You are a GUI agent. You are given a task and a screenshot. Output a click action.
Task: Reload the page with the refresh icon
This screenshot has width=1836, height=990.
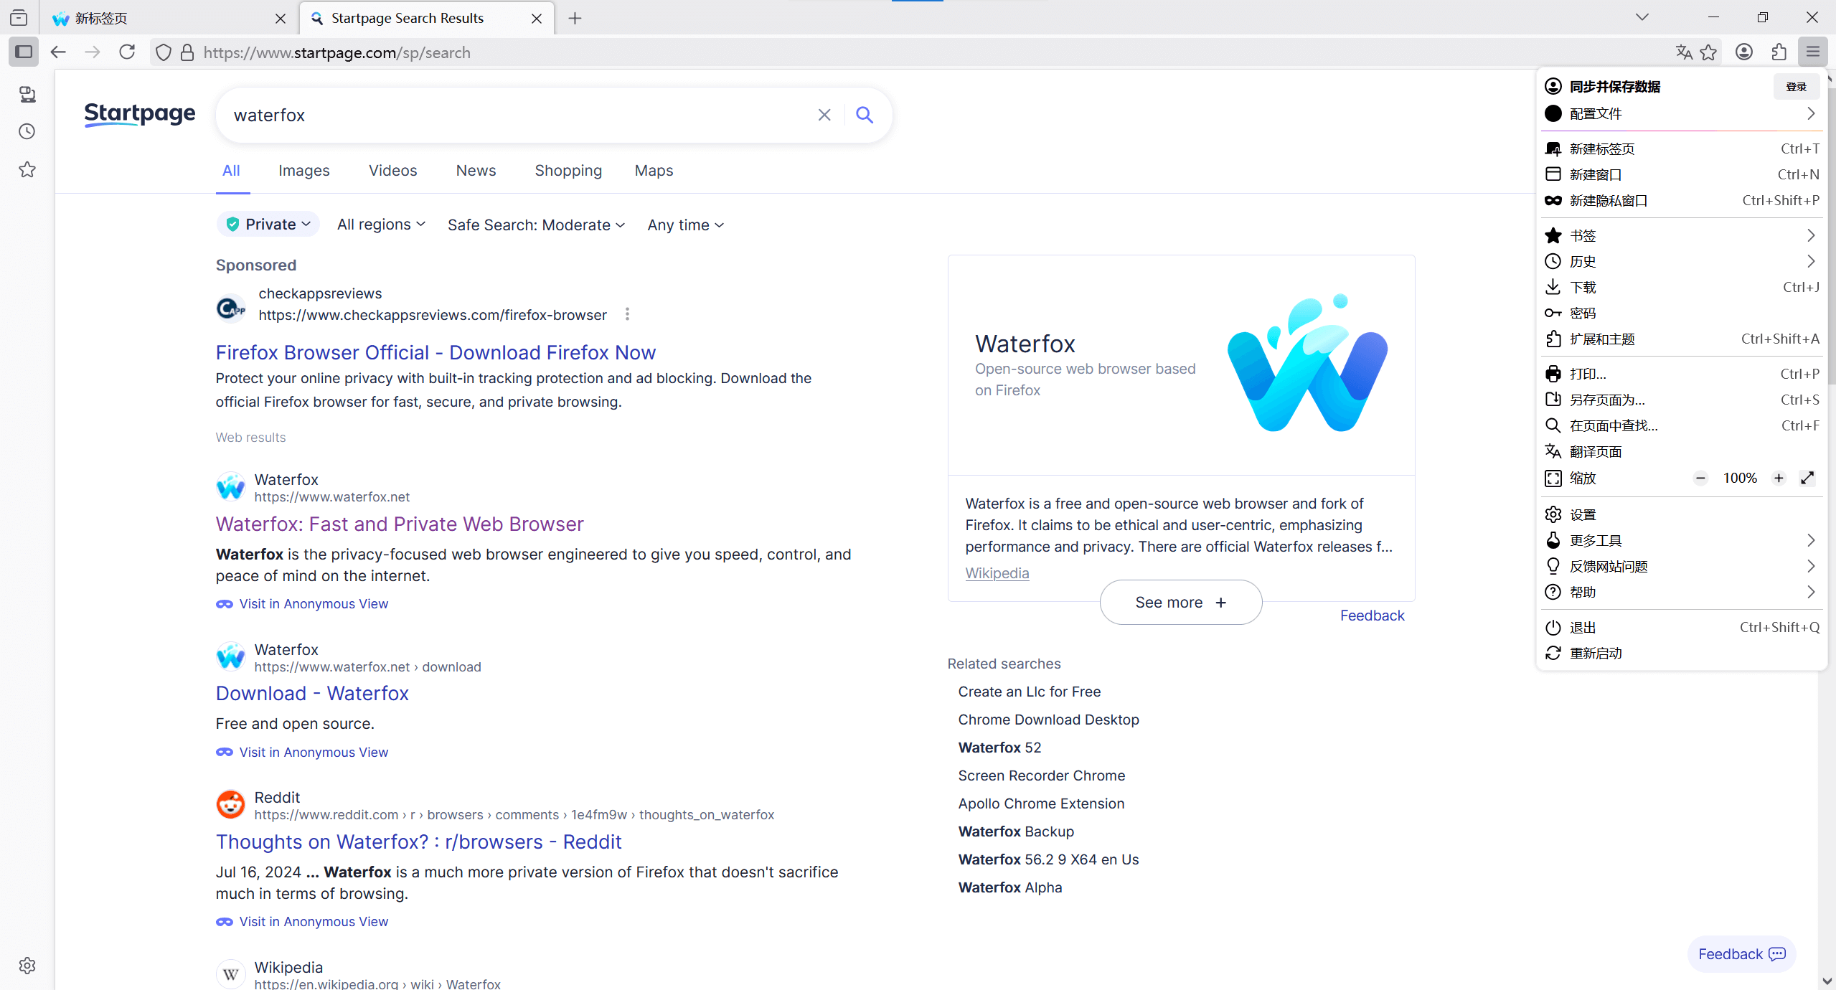pyautogui.click(x=127, y=52)
